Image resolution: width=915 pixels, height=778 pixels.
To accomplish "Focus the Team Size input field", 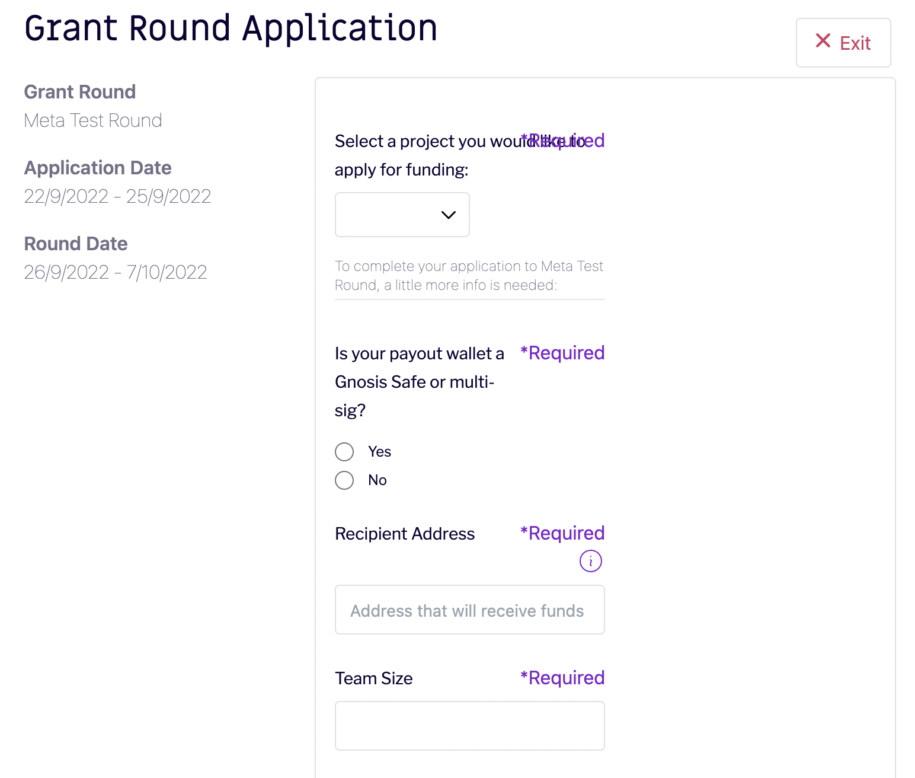I will pyautogui.click(x=470, y=726).
